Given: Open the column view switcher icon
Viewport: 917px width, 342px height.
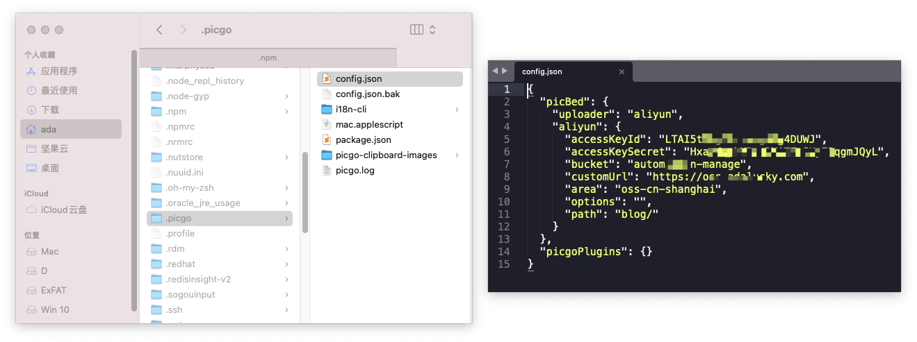Looking at the screenshot, I should pyautogui.click(x=417, y=30).
